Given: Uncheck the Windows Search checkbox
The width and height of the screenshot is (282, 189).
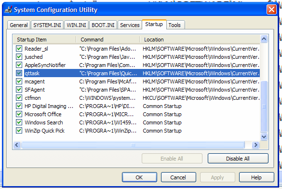Looking at the screenshot, I should 19,122.
